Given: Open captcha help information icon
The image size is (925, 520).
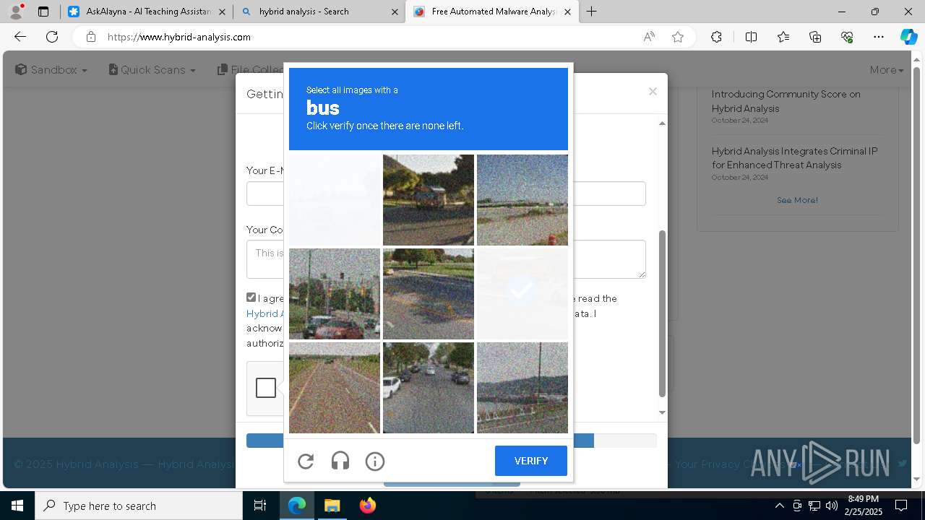Looking at the screenshot, I should (375, 461).
